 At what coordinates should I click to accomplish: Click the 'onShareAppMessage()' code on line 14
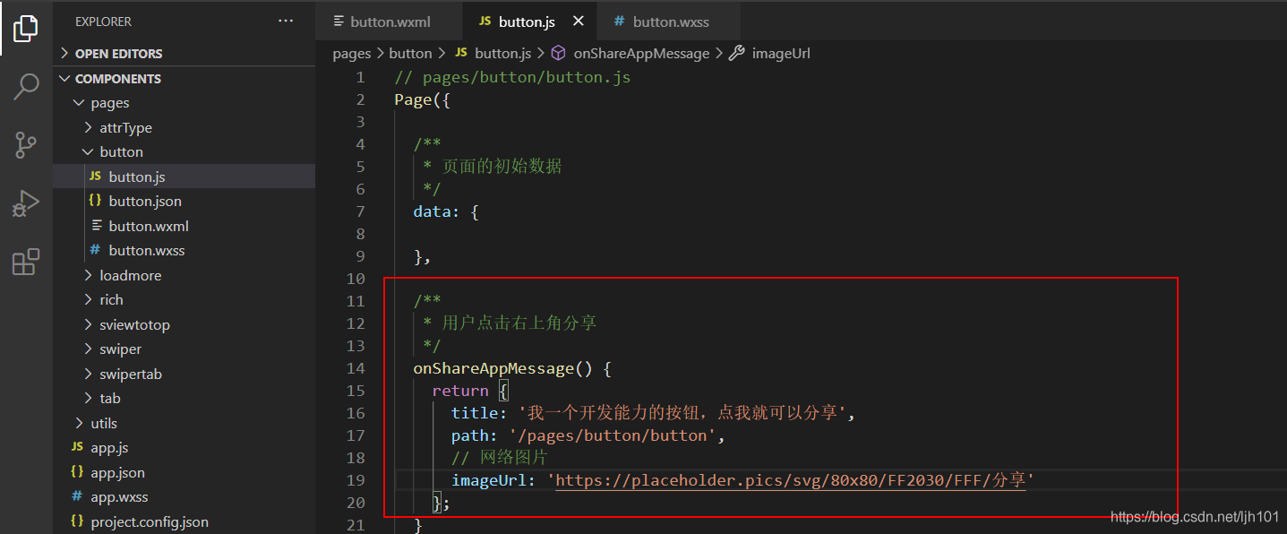(x=502, y=368)
